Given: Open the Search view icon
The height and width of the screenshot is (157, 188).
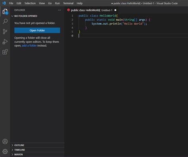Looking at the screenshot, I should tap(5, 21).
